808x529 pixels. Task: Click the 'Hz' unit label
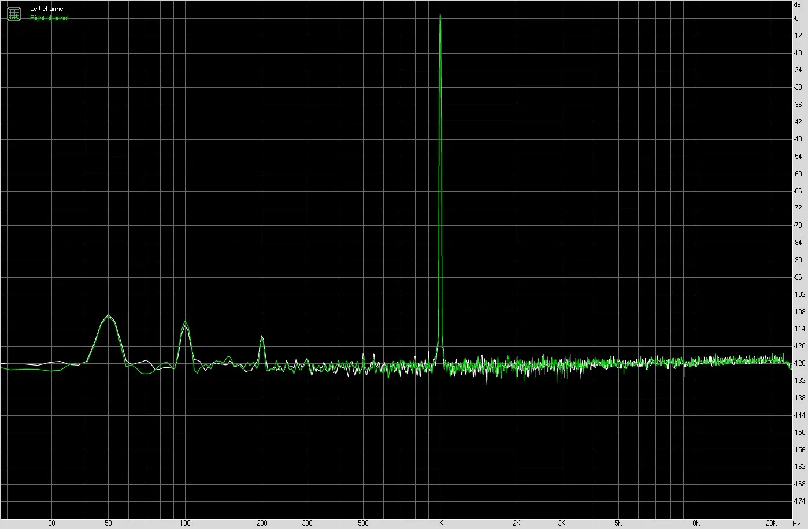(796, 523)
